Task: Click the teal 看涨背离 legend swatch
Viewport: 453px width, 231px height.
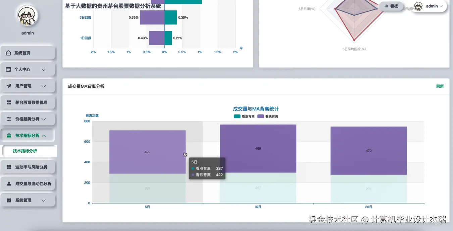Action: (x=237, y=117)
